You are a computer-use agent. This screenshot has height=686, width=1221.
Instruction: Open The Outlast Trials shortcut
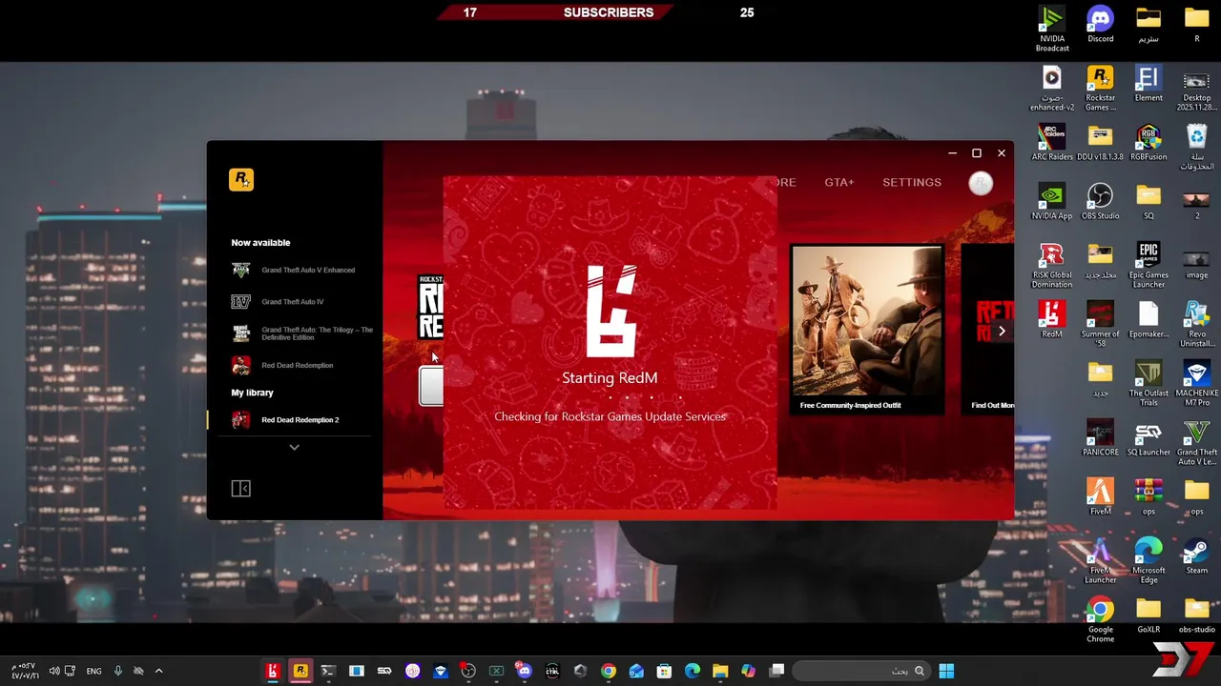(x=1149, y=383)
